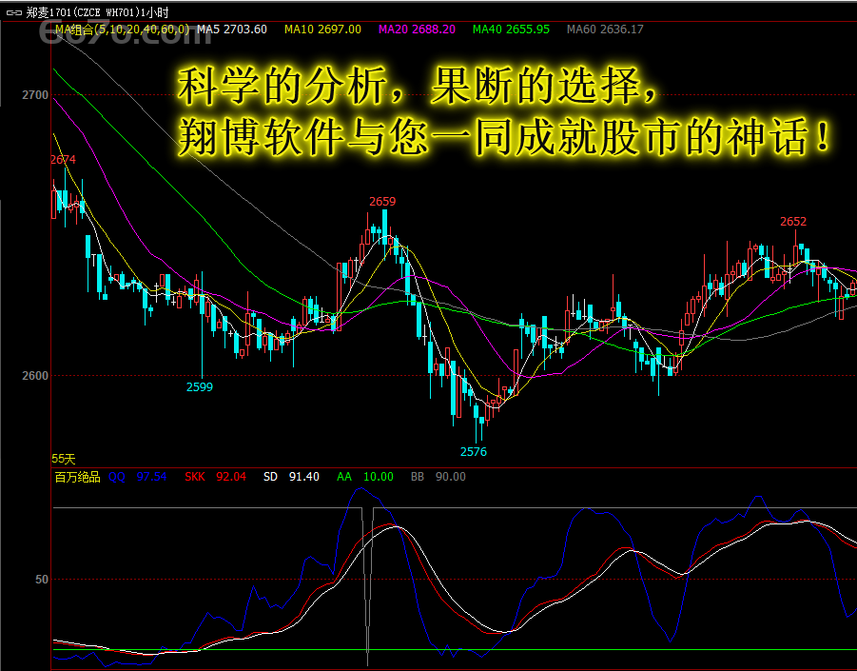
Task: Select the green AA 10.00 indicator value
Action: pos(365,477)
